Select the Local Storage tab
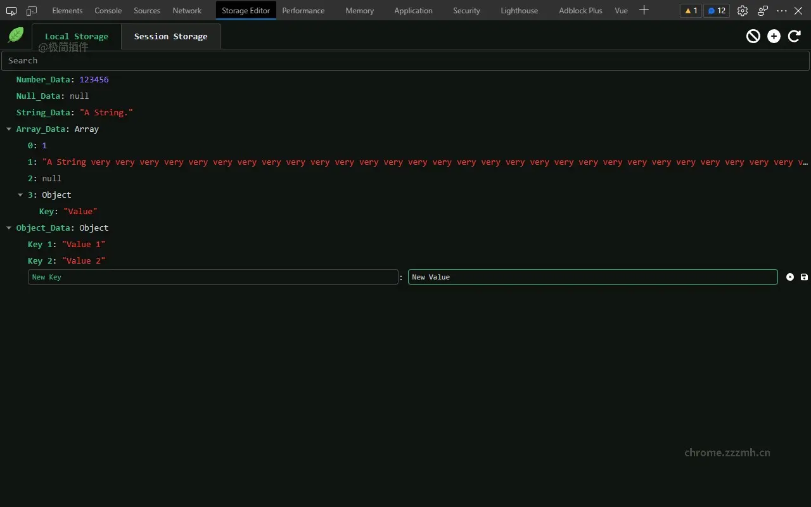Image resolution: width=811 pixels, height=507 pixels. pos(76,36)
